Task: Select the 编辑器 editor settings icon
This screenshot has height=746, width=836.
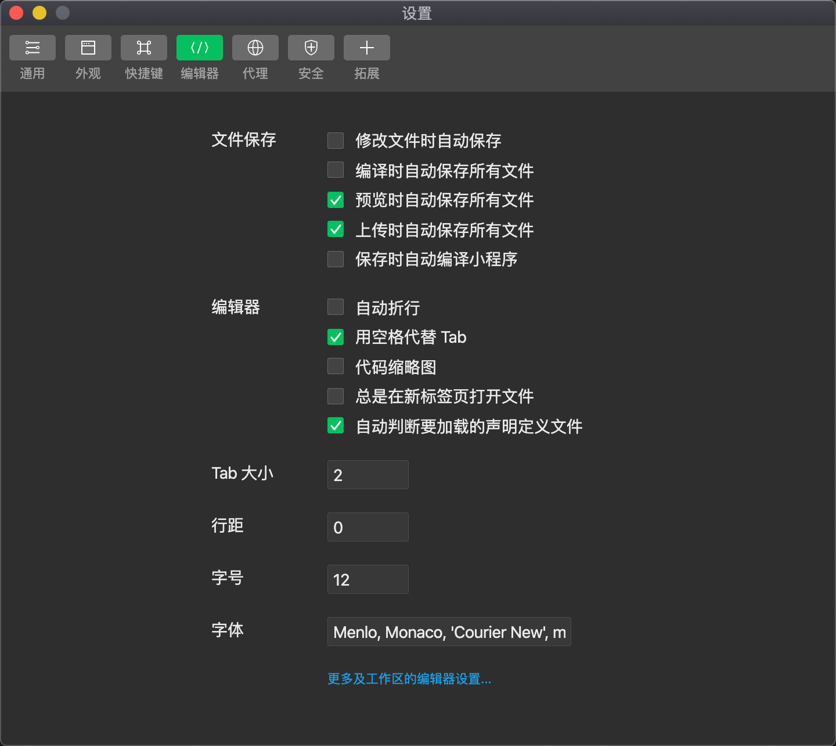Action: tap(200, 48)
